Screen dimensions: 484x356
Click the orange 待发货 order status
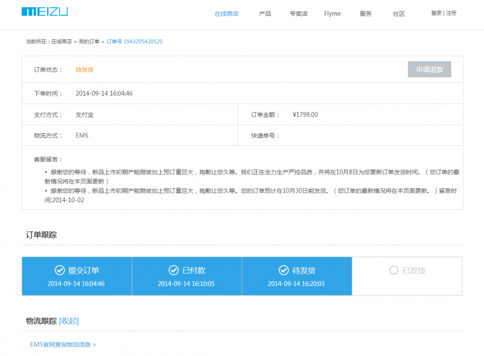click(x=84, y=70)
